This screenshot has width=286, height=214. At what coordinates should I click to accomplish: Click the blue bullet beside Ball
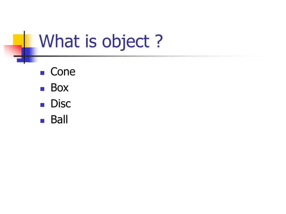(42, 121)
